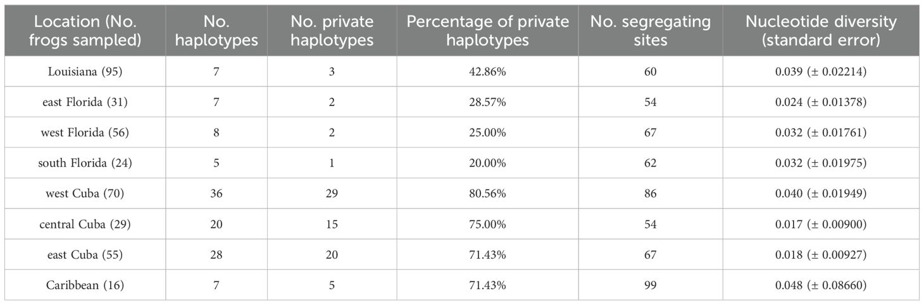This screenshot has height=305, width=924.
Task: Select the Percentage of private haplotypes header
Action: (x=487, y=30)
